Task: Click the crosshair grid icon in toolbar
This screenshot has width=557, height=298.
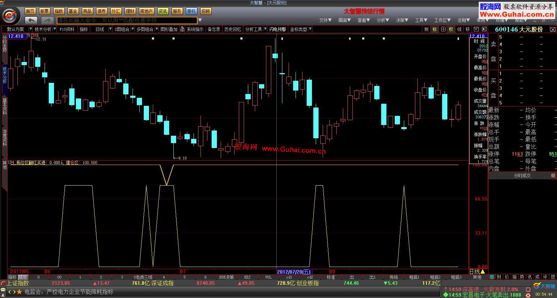Action: click(x=443, y=29)
